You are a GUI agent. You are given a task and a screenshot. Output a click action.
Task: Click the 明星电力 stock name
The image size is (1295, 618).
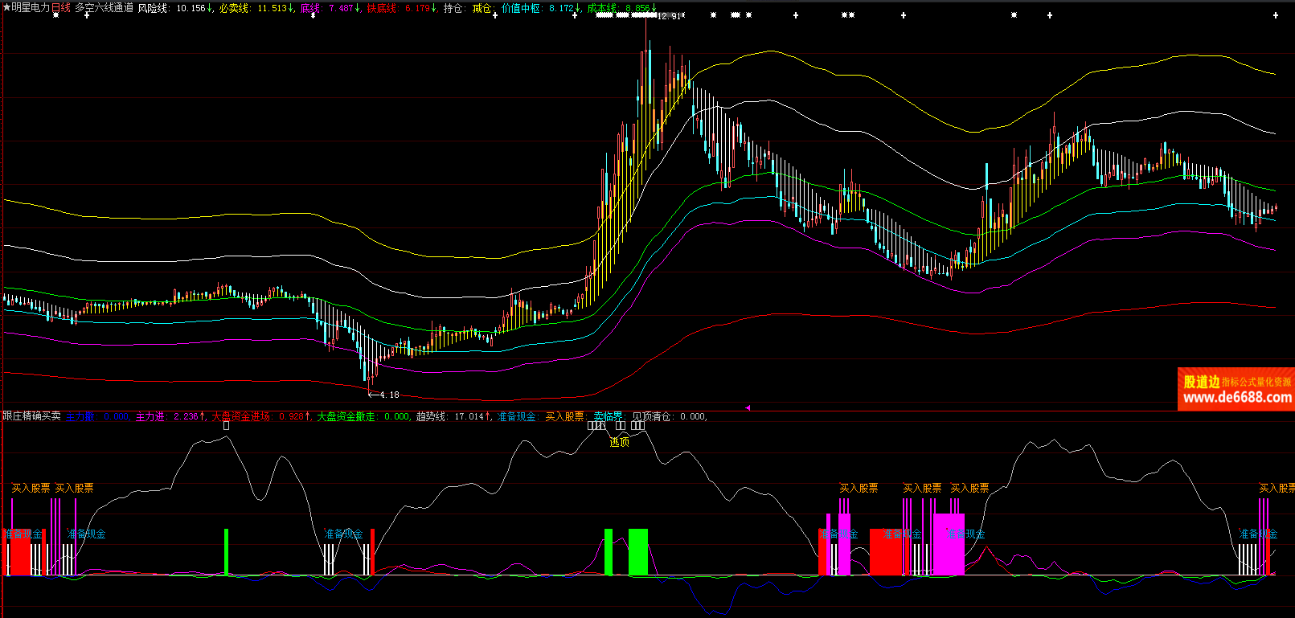pos(31,8)
